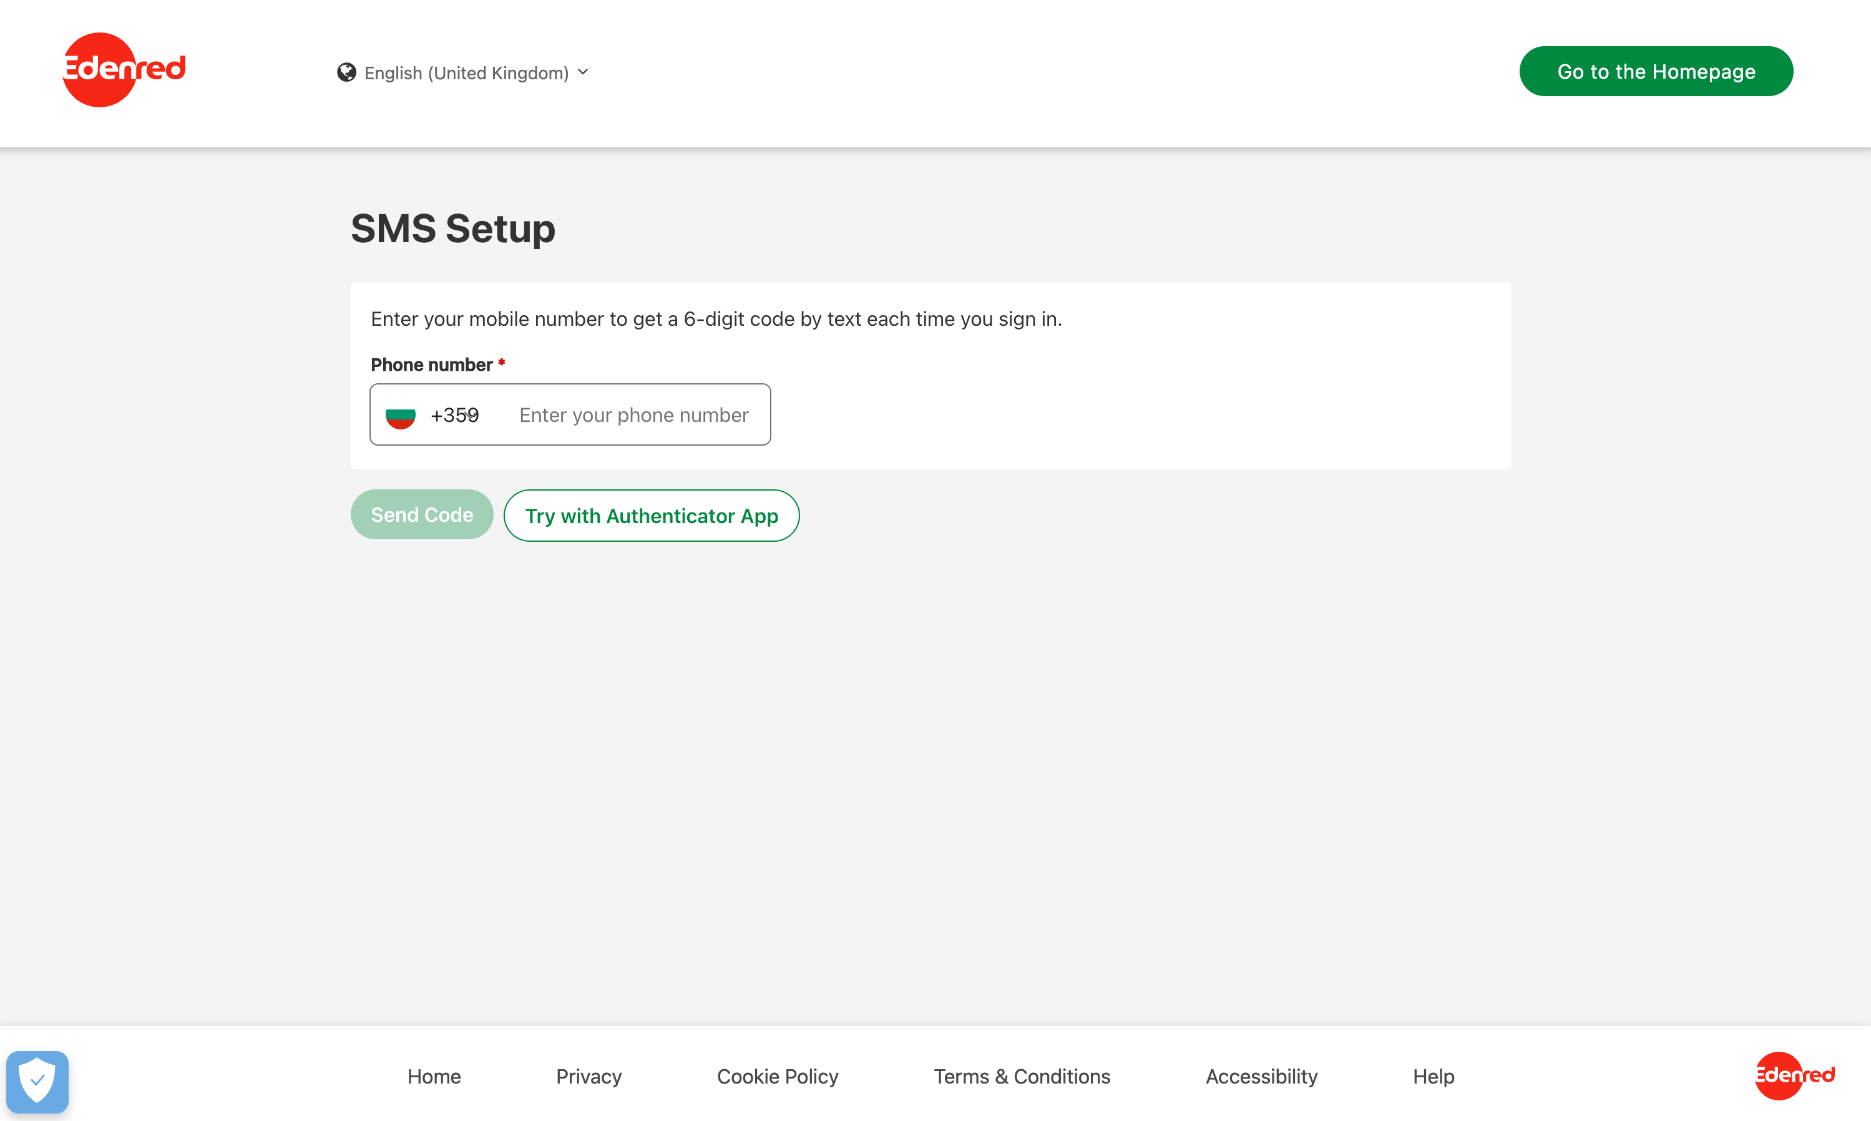Navigate to the Cookie Policy footer item
The height and width of the screenshot is (1121, 1871).
coord(777,1075)
